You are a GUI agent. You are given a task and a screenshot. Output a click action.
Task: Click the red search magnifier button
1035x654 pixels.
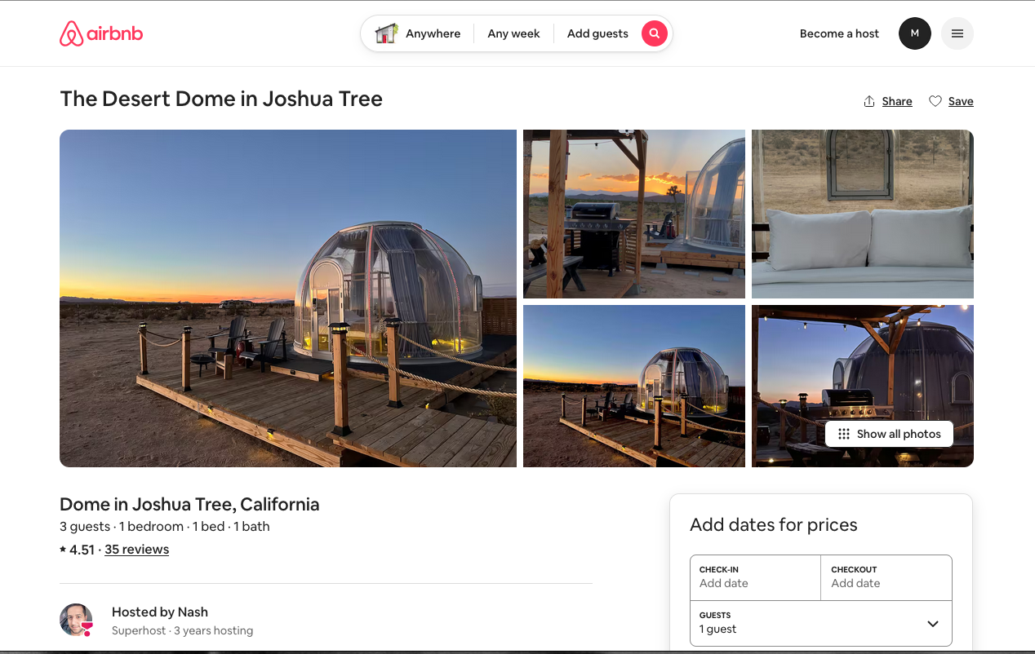[x=654, y=33]
